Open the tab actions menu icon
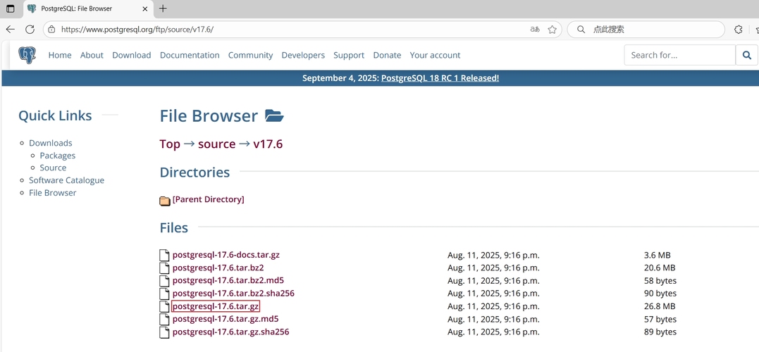759x352 pixels. tap(10, 8)
